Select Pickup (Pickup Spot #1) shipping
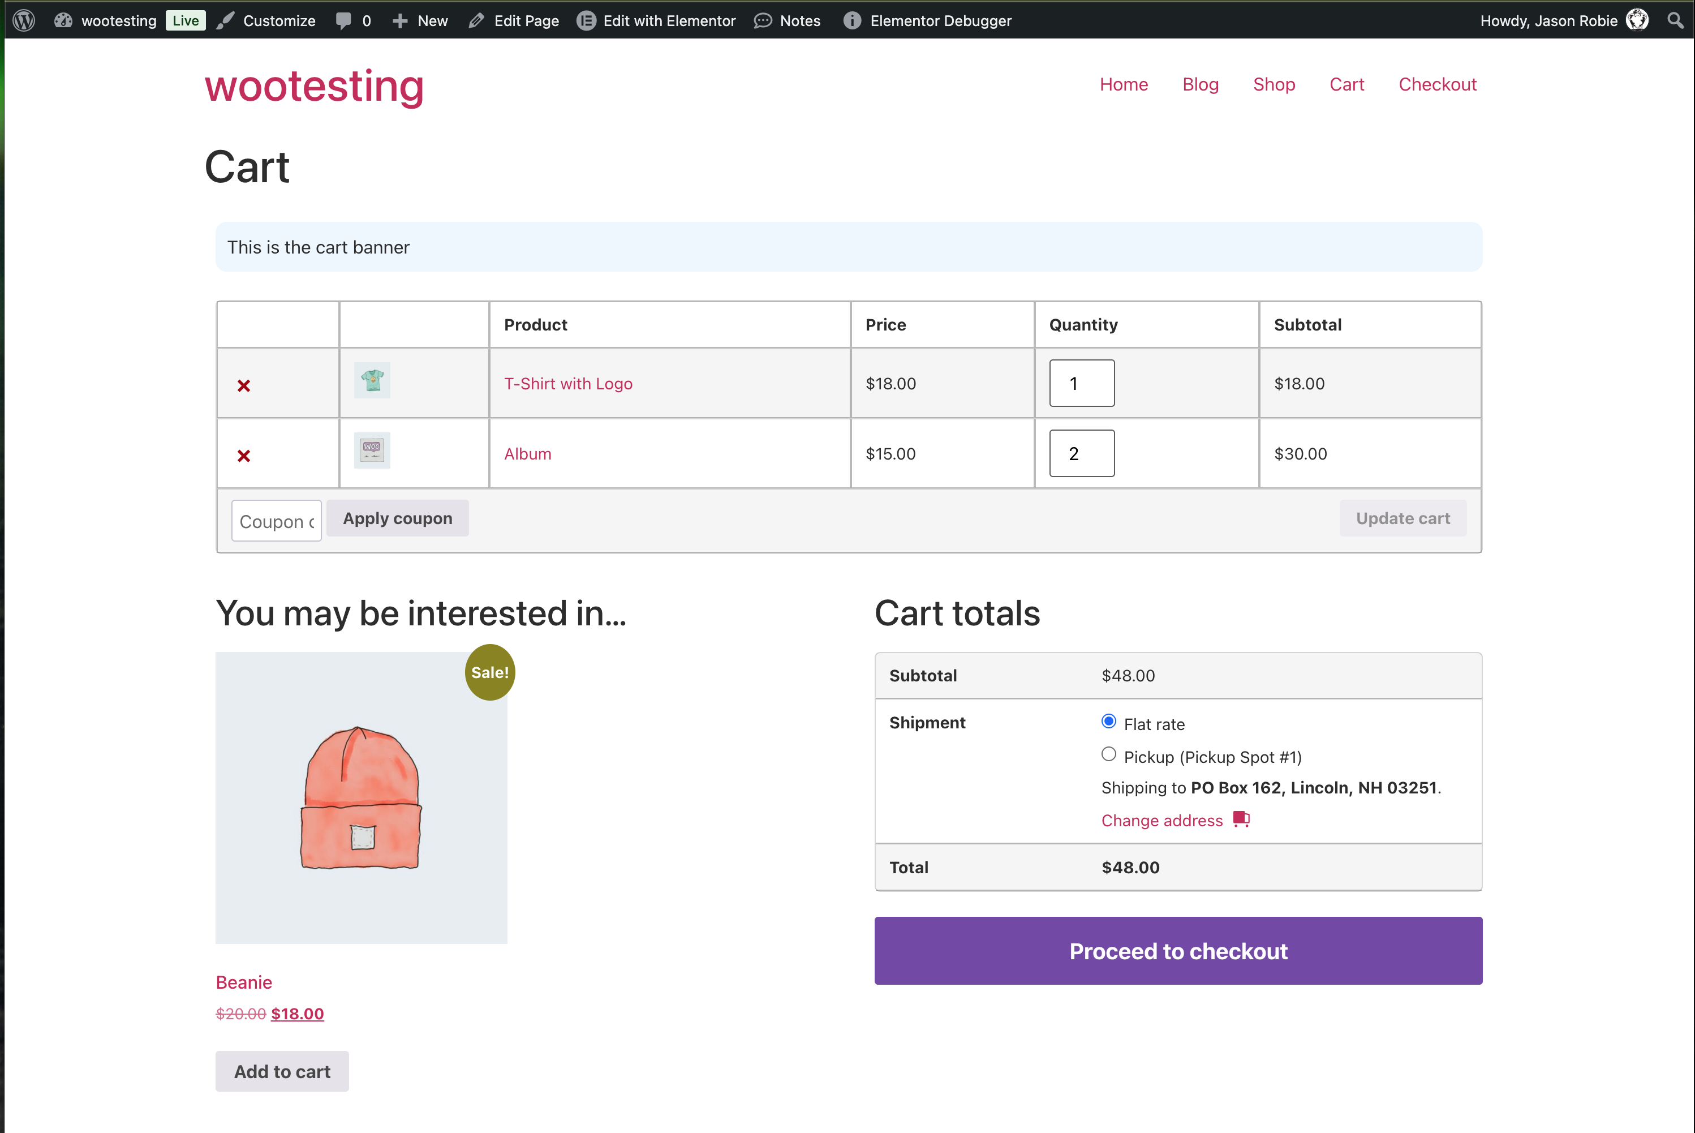Image resolution: width=1695 pixels, height=1133 pixels. (x=1108, y=754)
